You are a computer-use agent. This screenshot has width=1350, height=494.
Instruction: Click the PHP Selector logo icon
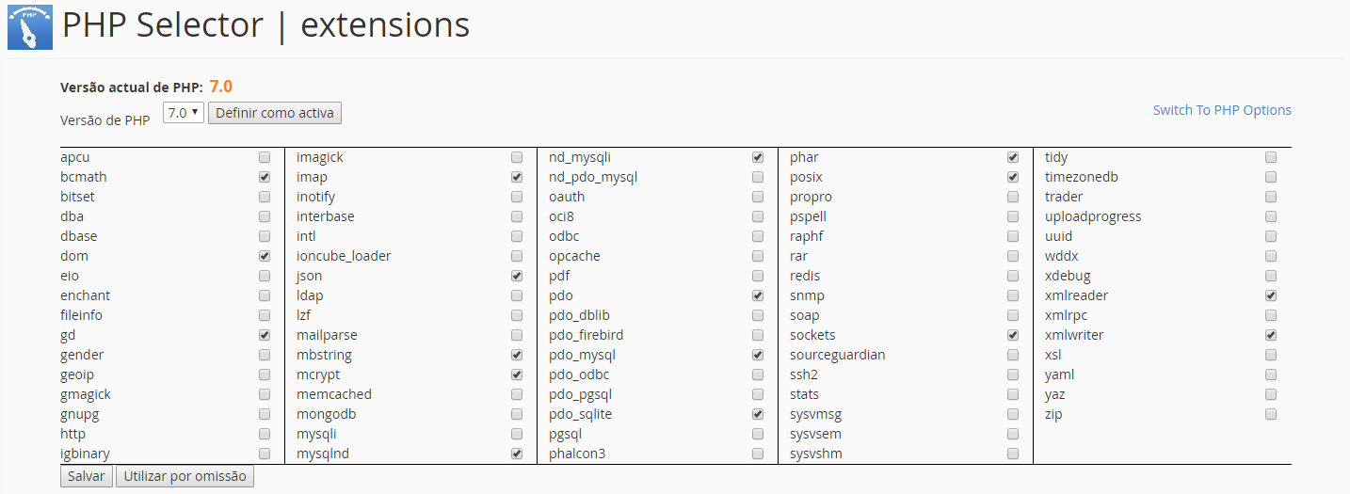30,26
